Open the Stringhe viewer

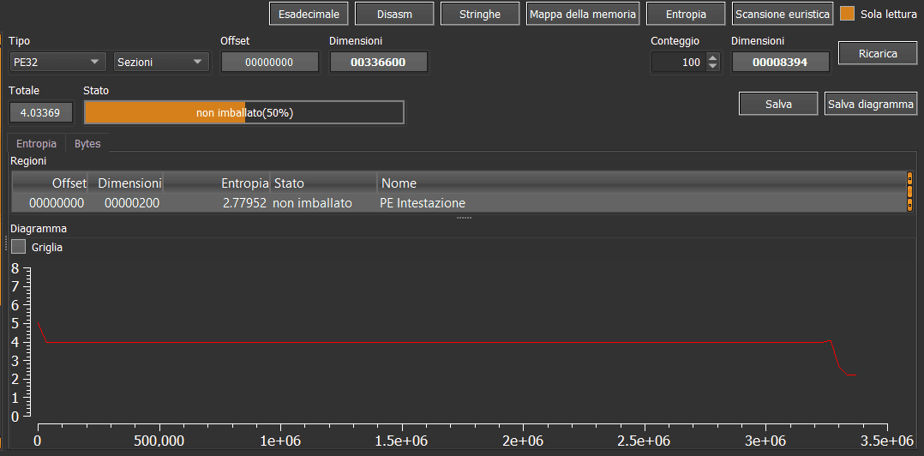click(480, 14)
